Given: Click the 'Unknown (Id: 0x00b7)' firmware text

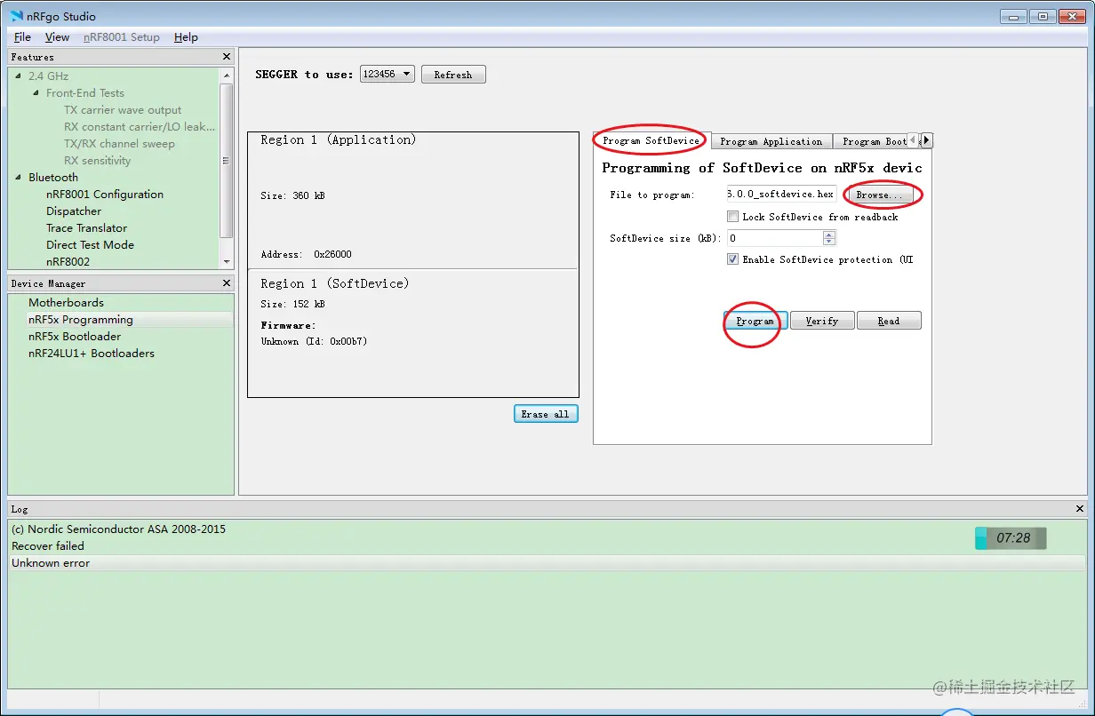Looking at the screenshot, I should 314,341.
